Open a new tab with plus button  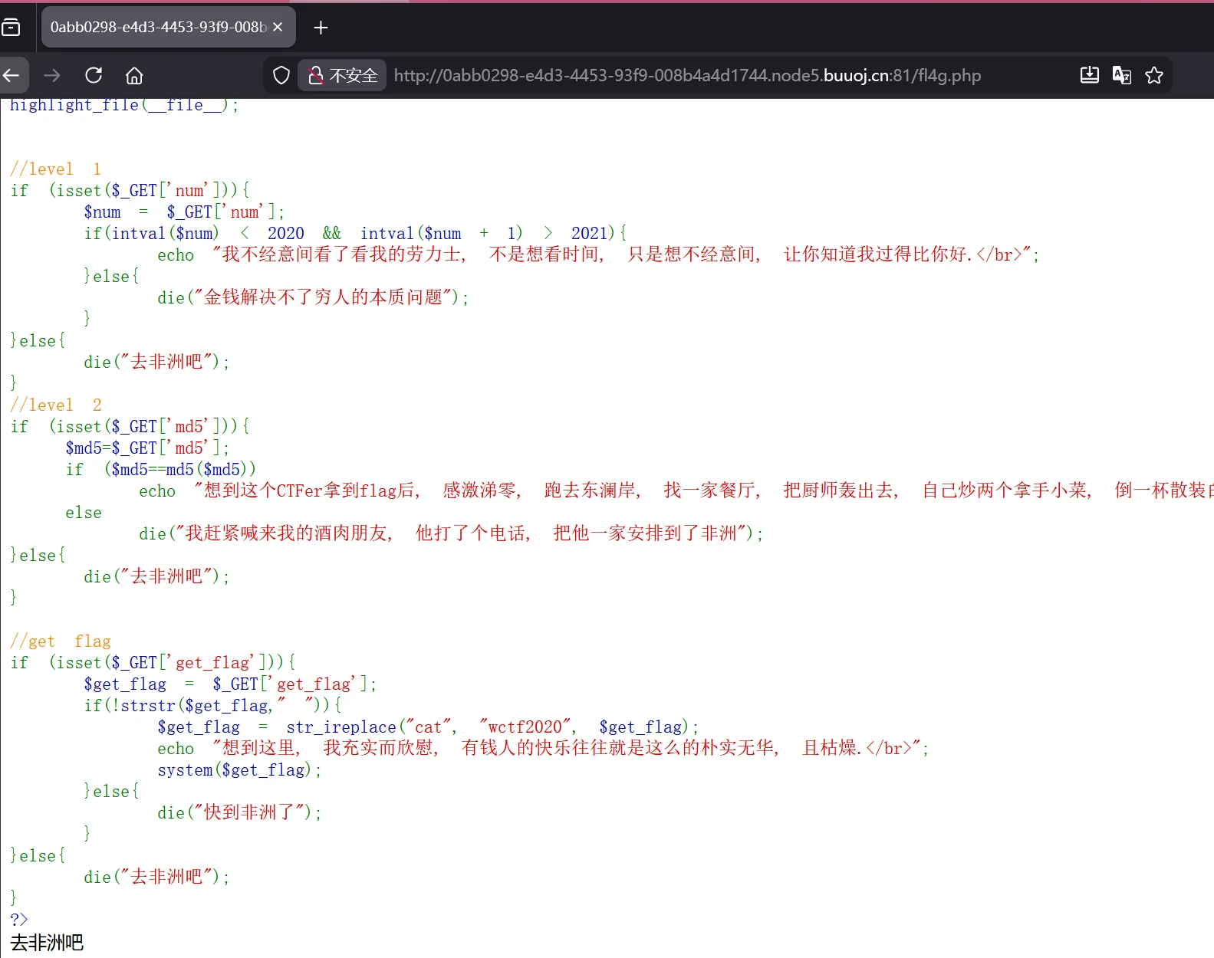(x=321, y=28)
